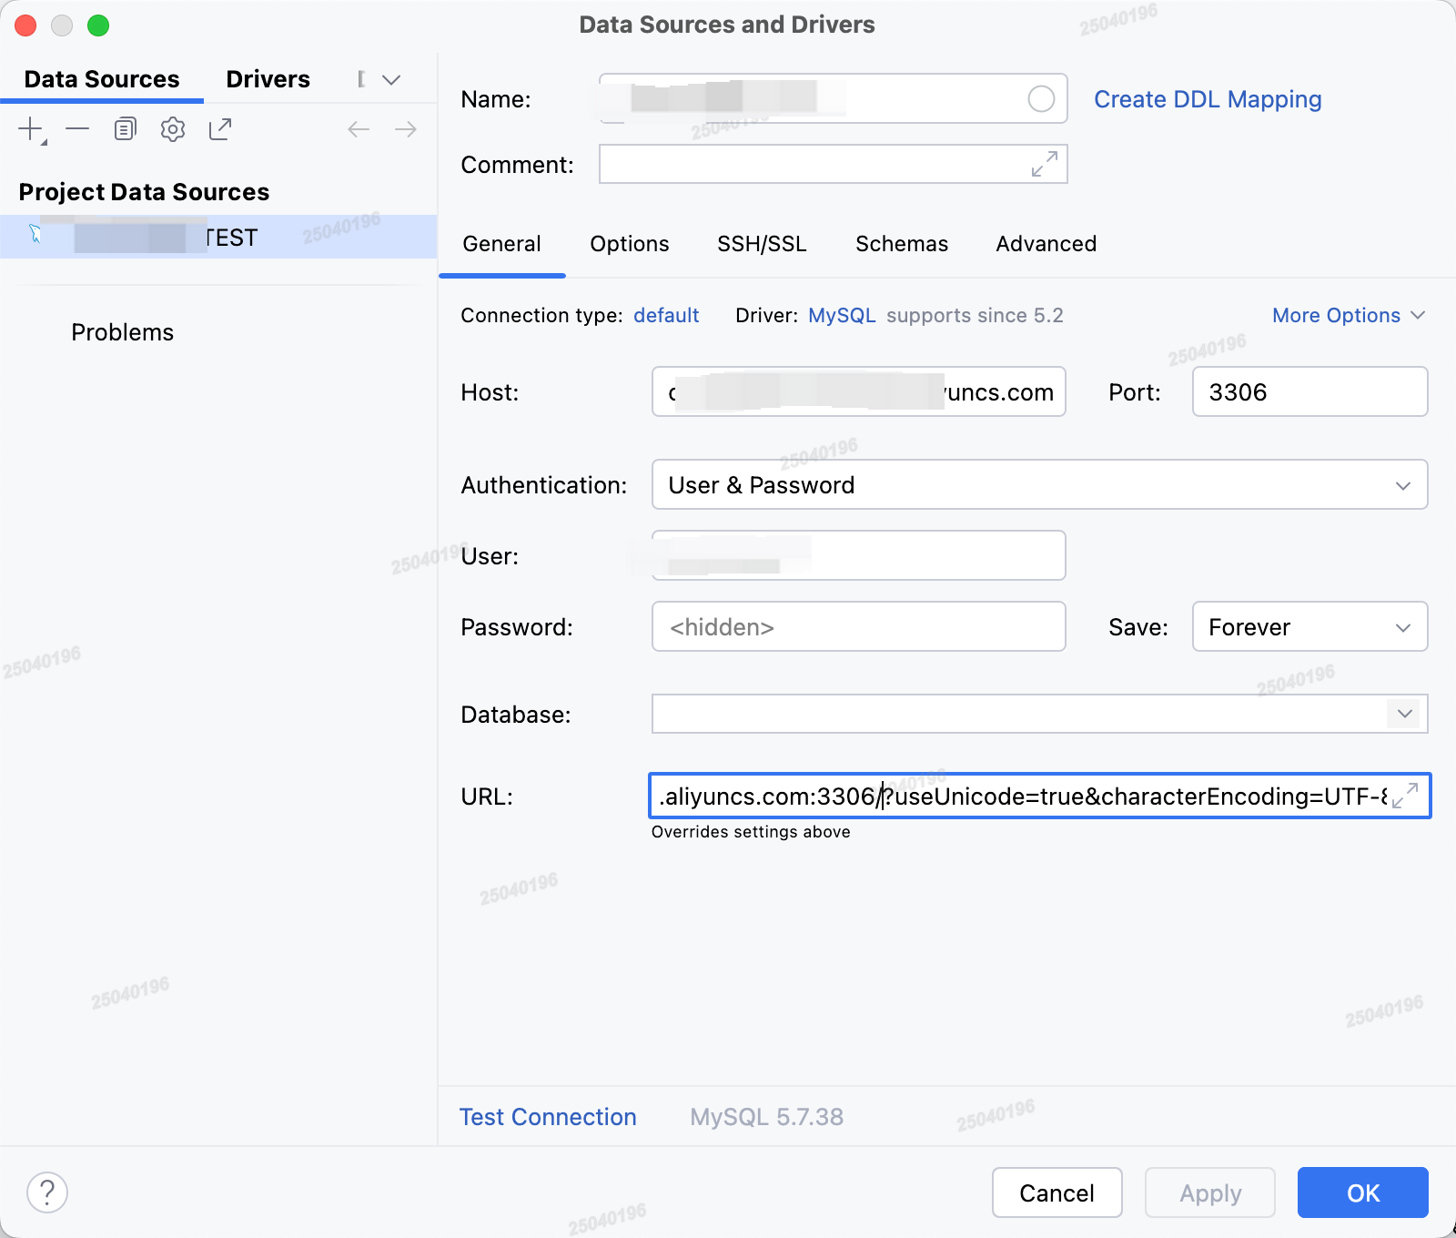This screenshot has width=1456, height=1238.
Task: Remove the selected data source
Action: [x=76, y=128]
